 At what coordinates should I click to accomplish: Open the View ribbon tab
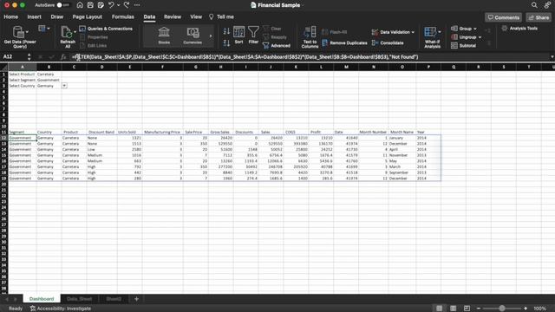196,16
